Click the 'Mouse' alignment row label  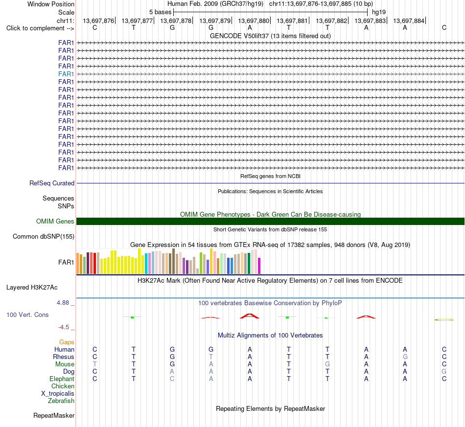[65, 364]
